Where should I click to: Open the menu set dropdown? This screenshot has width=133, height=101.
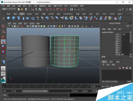9,9
